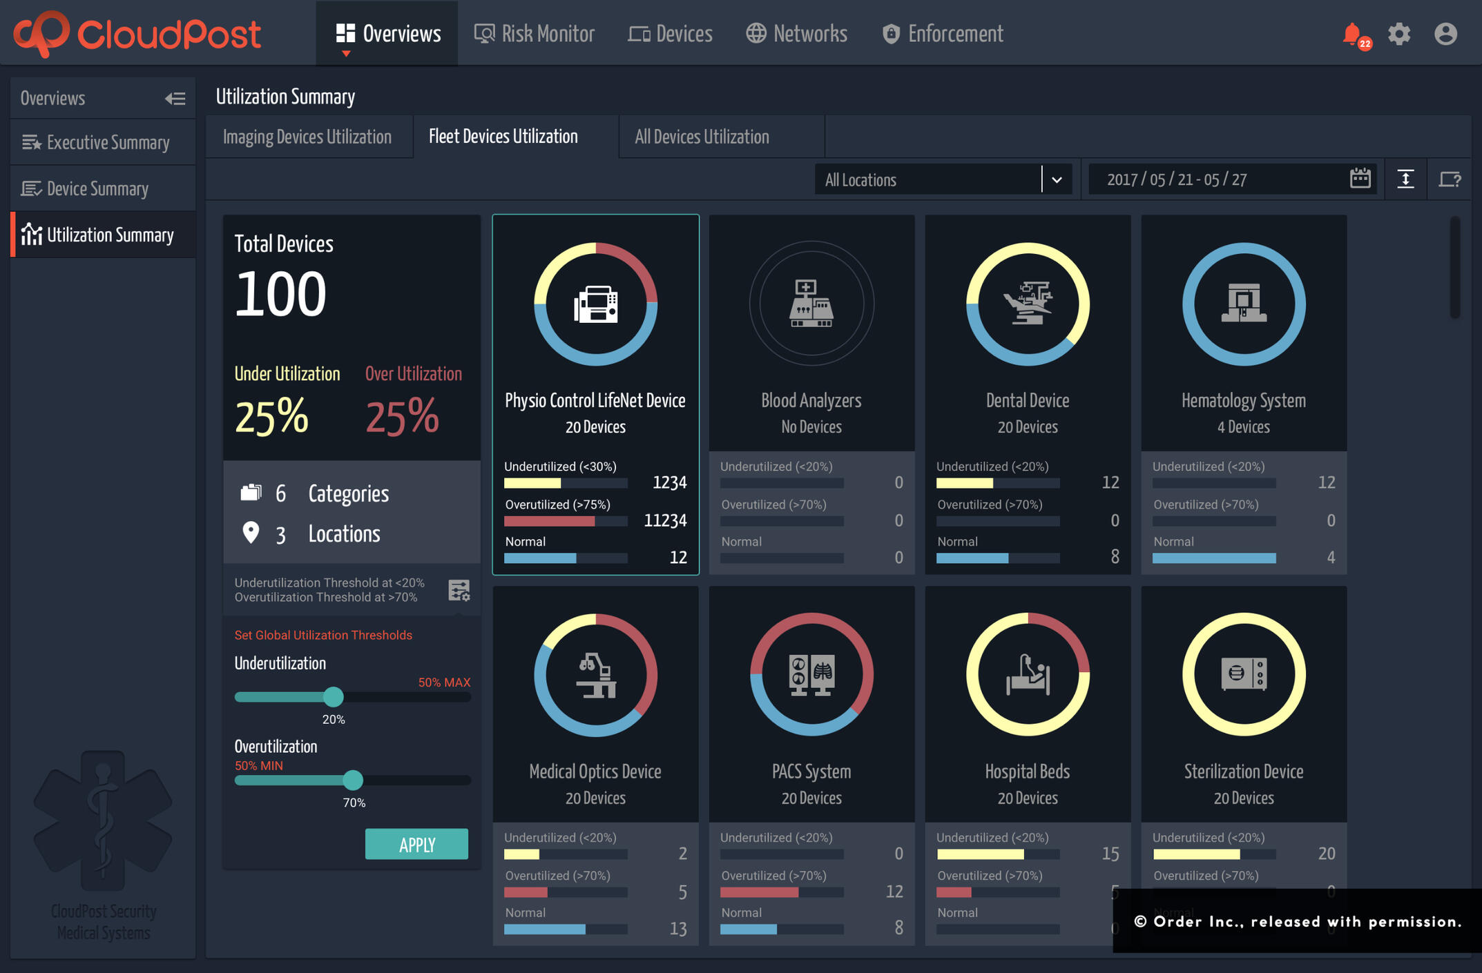Switch to Imaging Devices Utilization tab

[x=307, y=137]
